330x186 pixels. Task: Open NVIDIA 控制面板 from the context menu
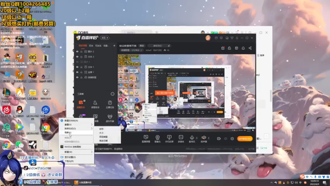(x=77, y=147)
